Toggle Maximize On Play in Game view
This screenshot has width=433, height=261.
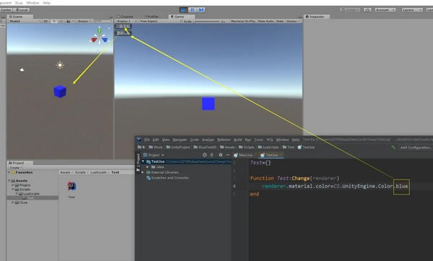click(x=243, y=21)
